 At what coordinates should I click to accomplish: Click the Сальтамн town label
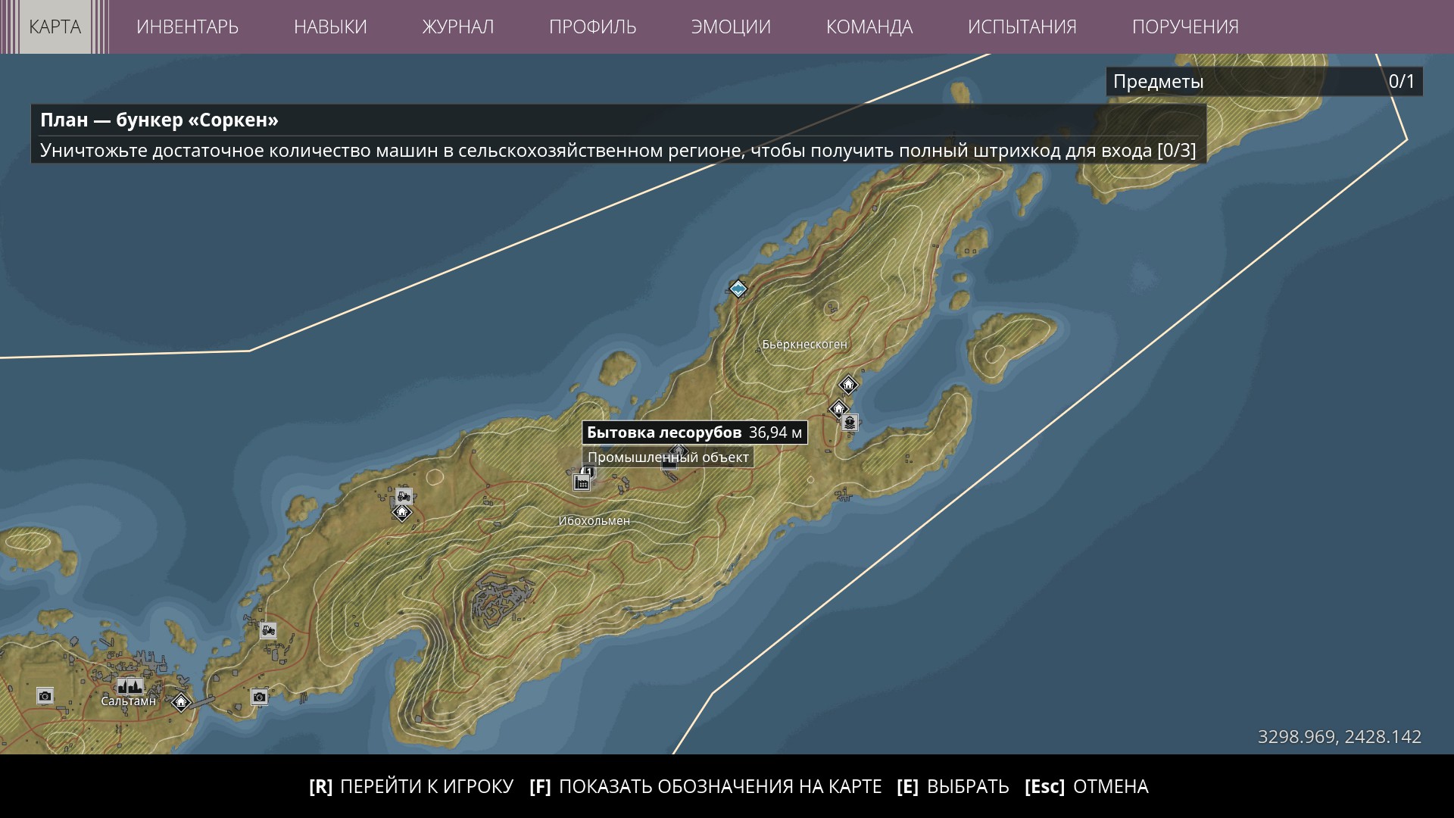129,701
